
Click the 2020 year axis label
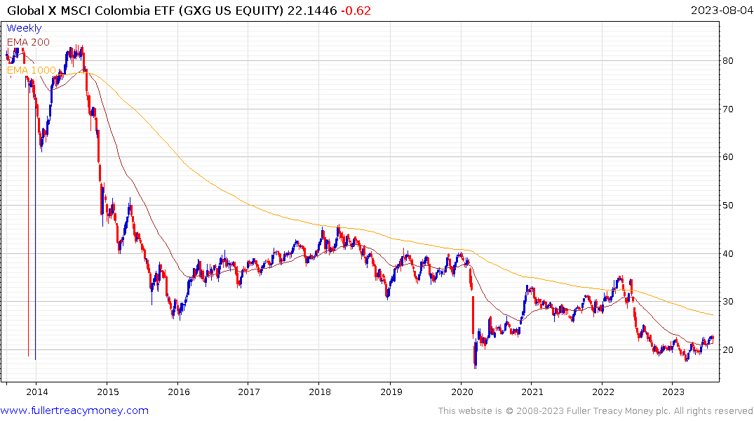(462, 392)
